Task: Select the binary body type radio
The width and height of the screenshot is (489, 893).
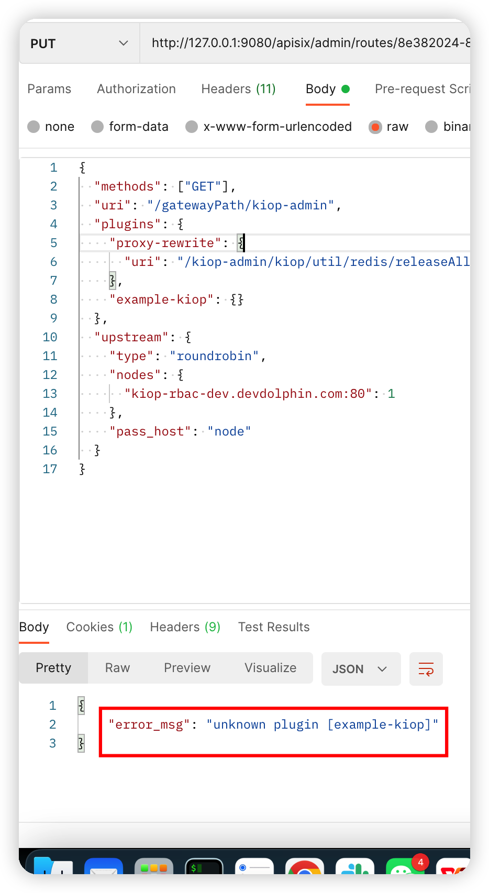Action: pyautogui.click(x=431, y=127)
